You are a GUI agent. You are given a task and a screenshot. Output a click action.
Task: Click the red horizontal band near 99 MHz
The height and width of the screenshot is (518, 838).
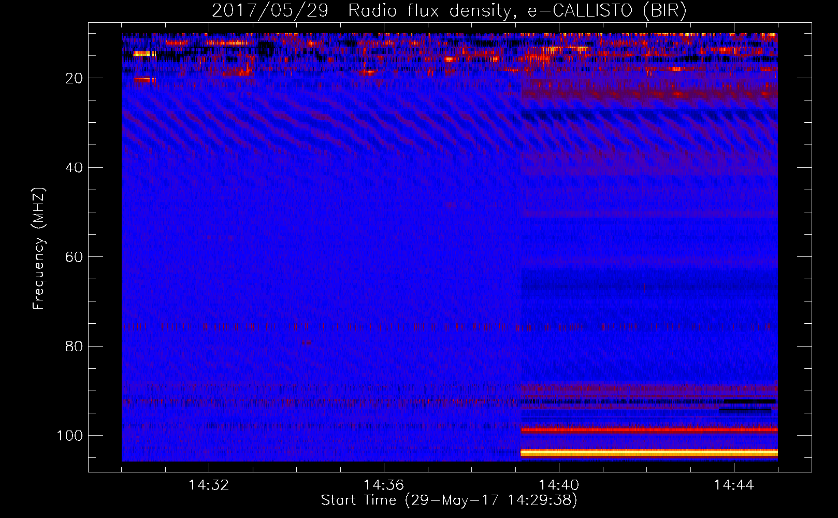click(649, 430)
